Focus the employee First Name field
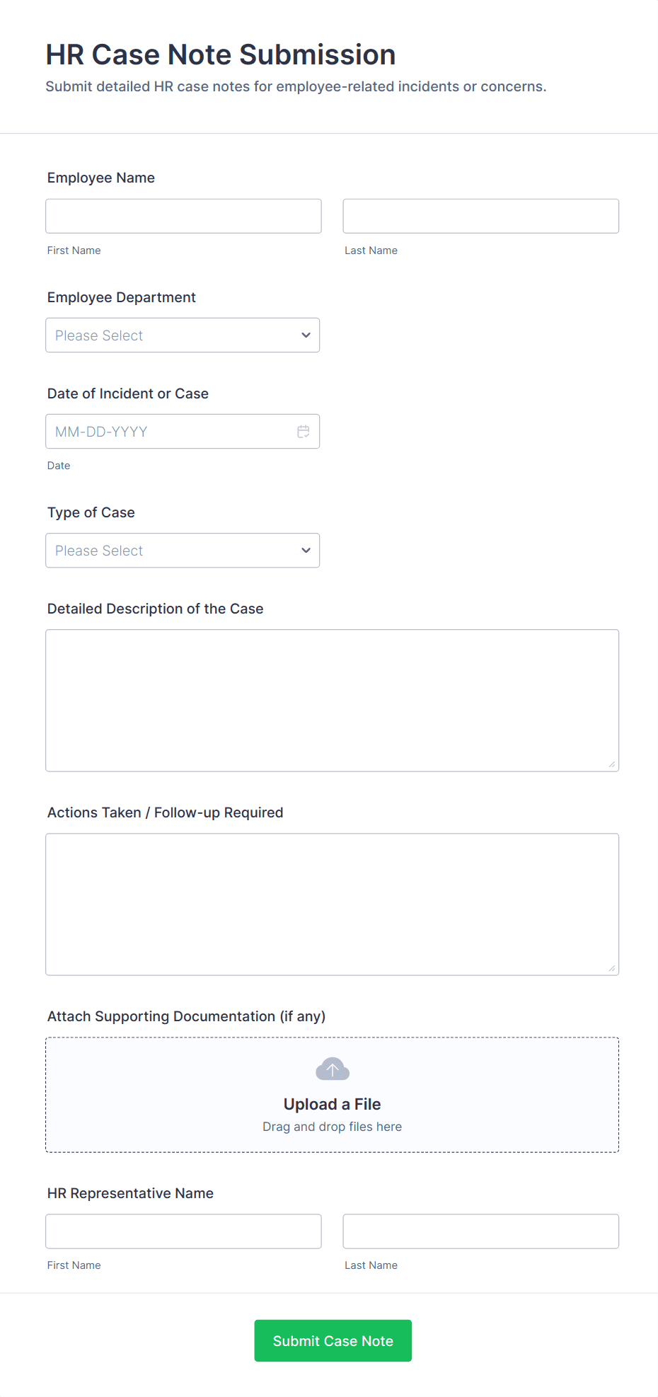Viewport: 658px width, 1397px height. [x=183, y=217]
